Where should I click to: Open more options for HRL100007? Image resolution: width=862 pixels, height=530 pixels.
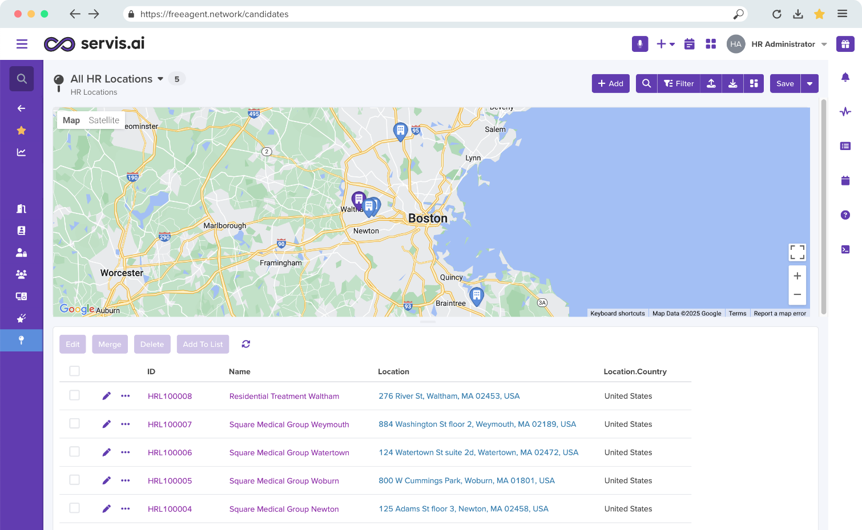[126, 424]
